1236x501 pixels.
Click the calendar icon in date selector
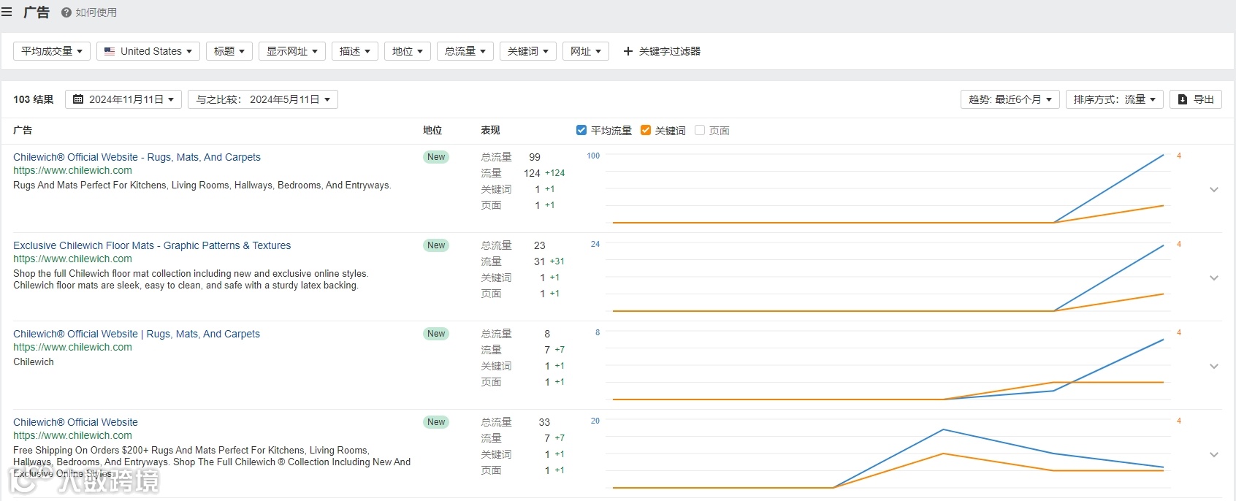[78, 99]
